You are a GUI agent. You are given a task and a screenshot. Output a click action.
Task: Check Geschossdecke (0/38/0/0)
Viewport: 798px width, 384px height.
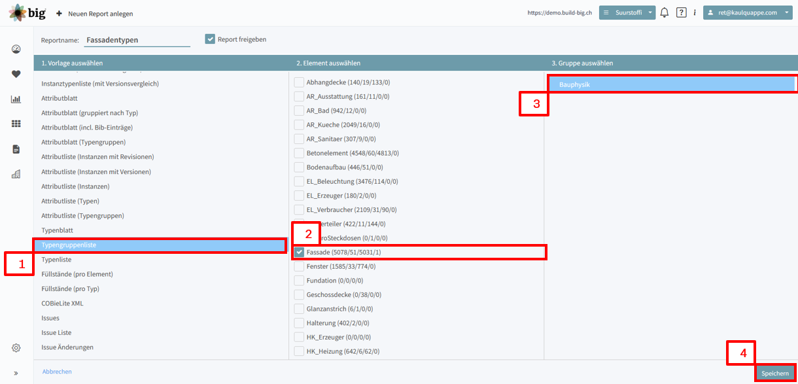coord(299,295)
